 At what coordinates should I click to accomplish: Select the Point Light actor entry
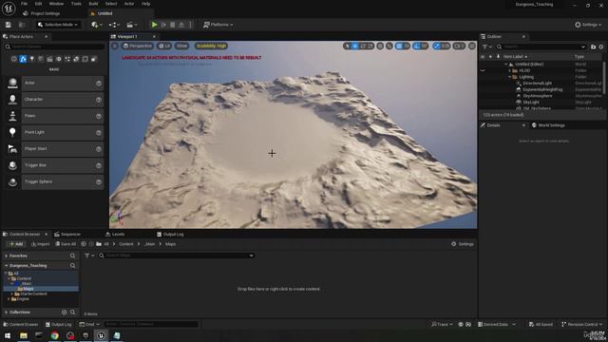[54, 132]
